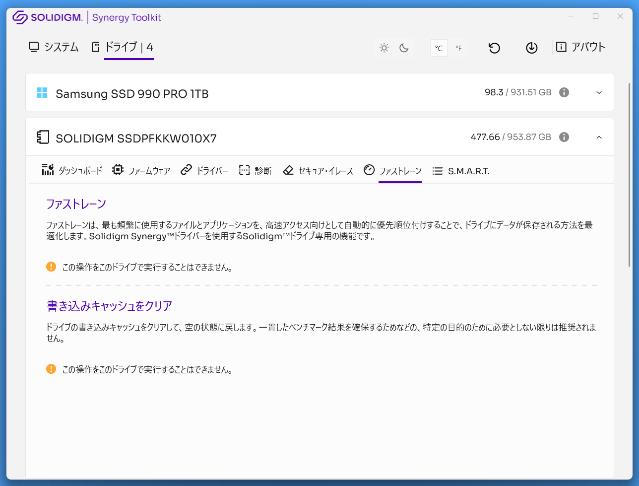Click the refresh icon
The image size is (639, 486).
pyautogui.click(x=494, y=48)
